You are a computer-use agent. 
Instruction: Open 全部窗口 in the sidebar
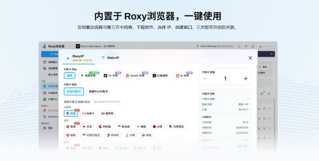(x=51, y=62)
